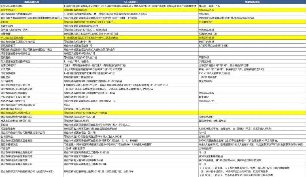Click the 全场菜品88折 cell
This screenshot has width=306, height=177.
pos(252,93)
